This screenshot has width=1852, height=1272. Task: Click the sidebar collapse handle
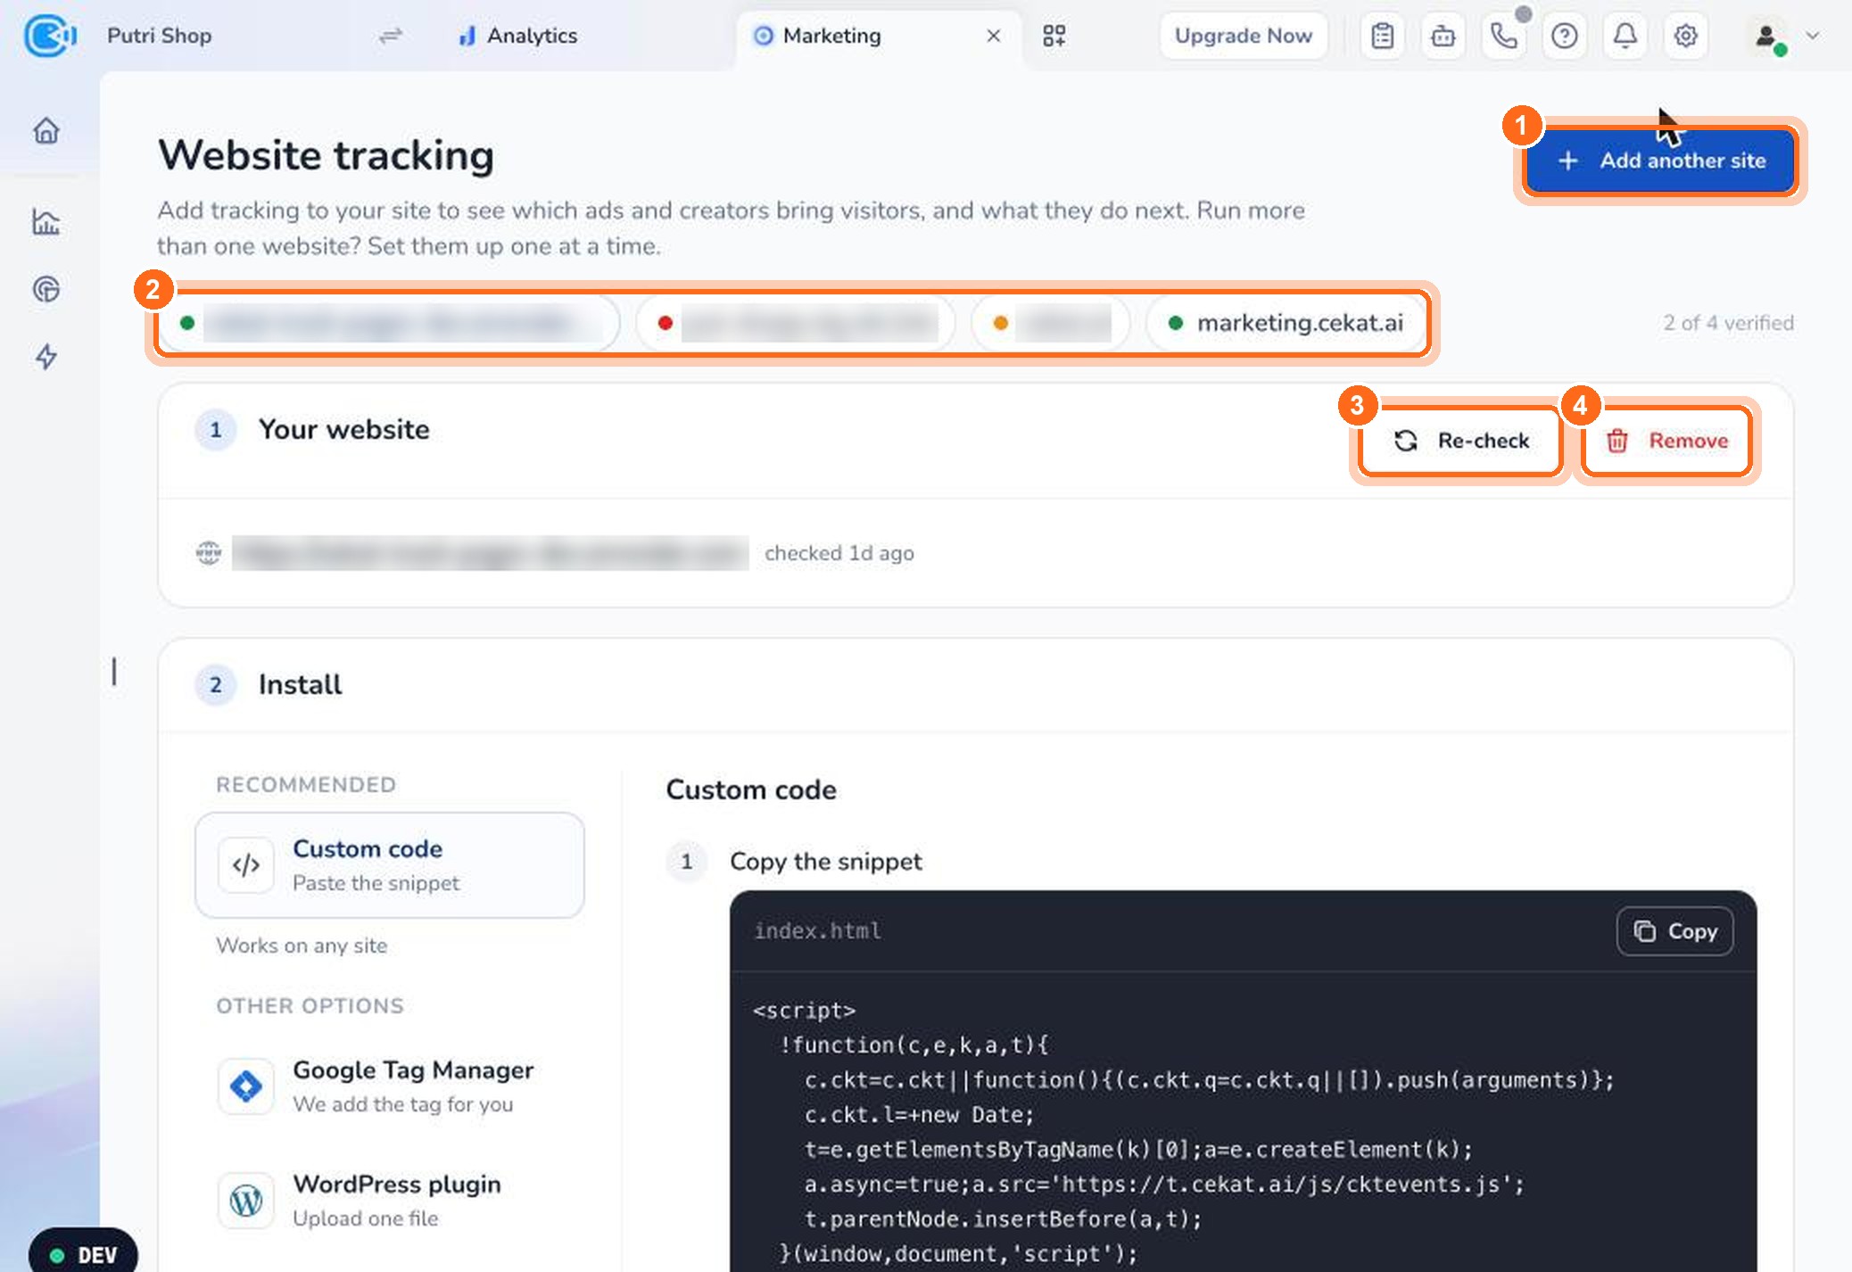pos(114,672)
